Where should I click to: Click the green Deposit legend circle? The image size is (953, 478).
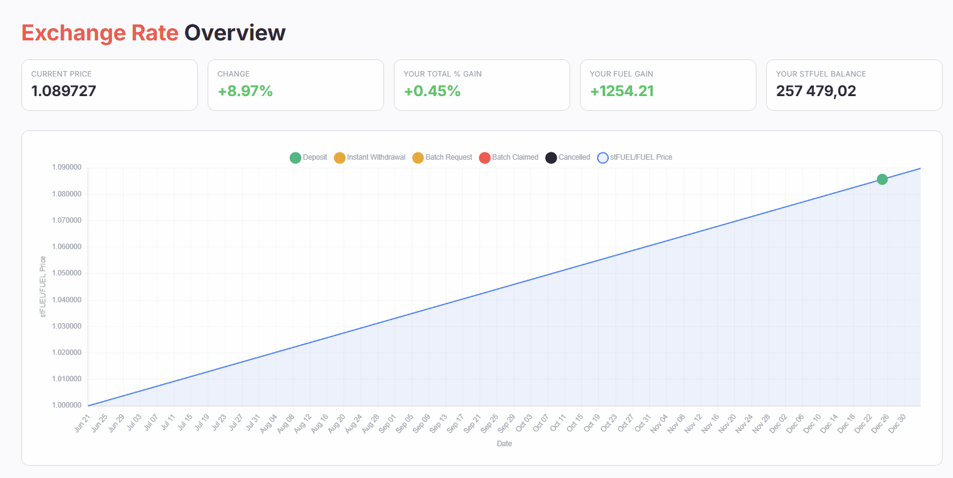295,158
